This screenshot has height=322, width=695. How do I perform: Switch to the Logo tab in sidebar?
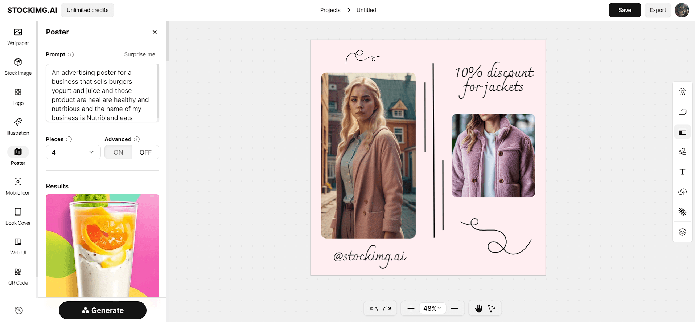pos(18,97)
